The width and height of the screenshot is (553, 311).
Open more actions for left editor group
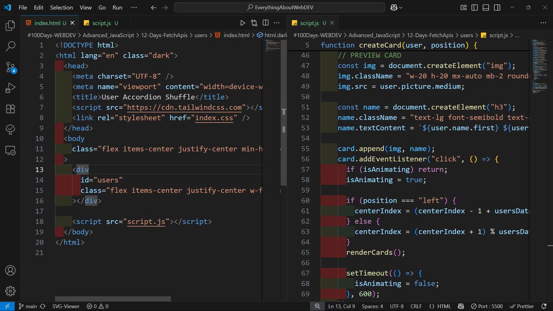coord(277,23)
